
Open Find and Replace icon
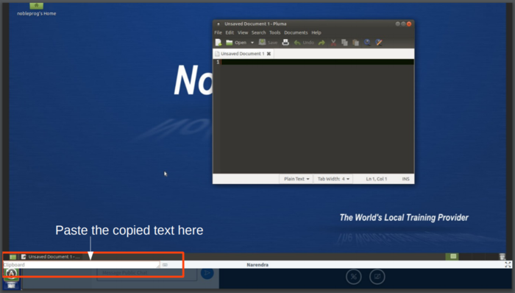click(379, 43)
